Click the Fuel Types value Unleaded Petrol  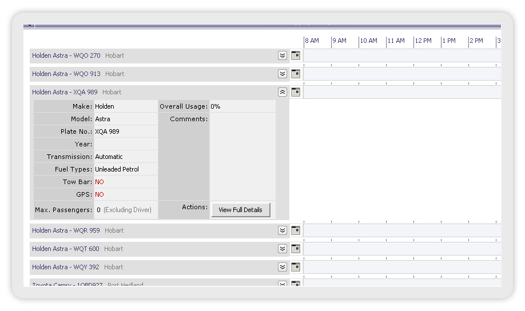coord(117,169)
